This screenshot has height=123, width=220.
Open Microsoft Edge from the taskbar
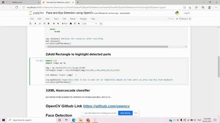(74, 120)
